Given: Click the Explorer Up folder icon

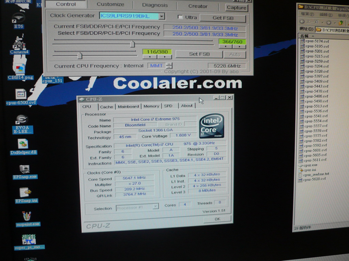Looking at the screenshot, I should (340, 22).
